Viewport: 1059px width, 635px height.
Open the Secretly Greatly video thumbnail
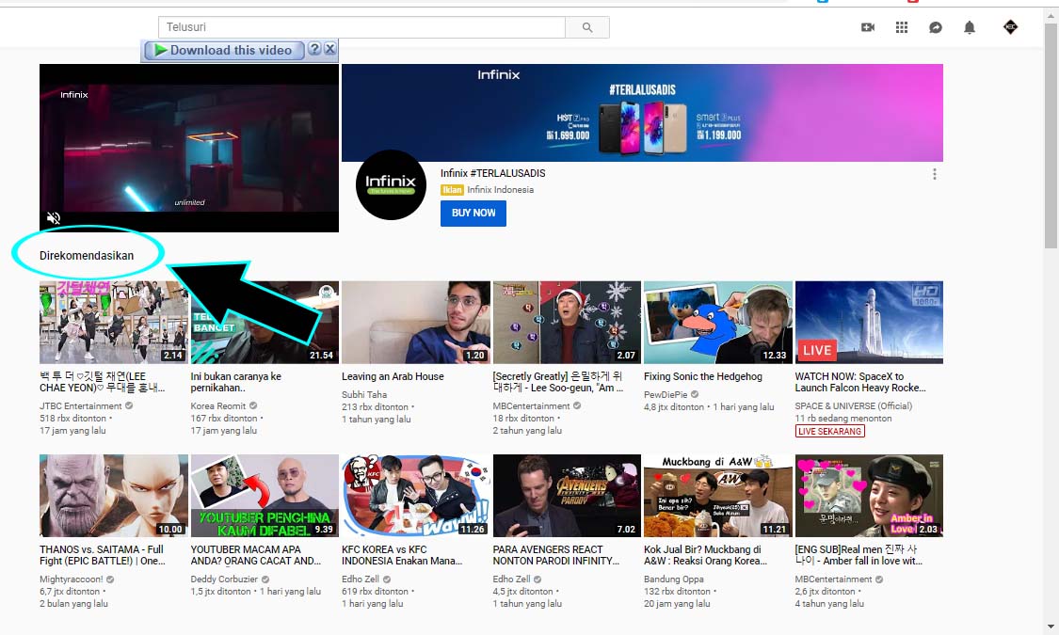[x=567, y=323]
